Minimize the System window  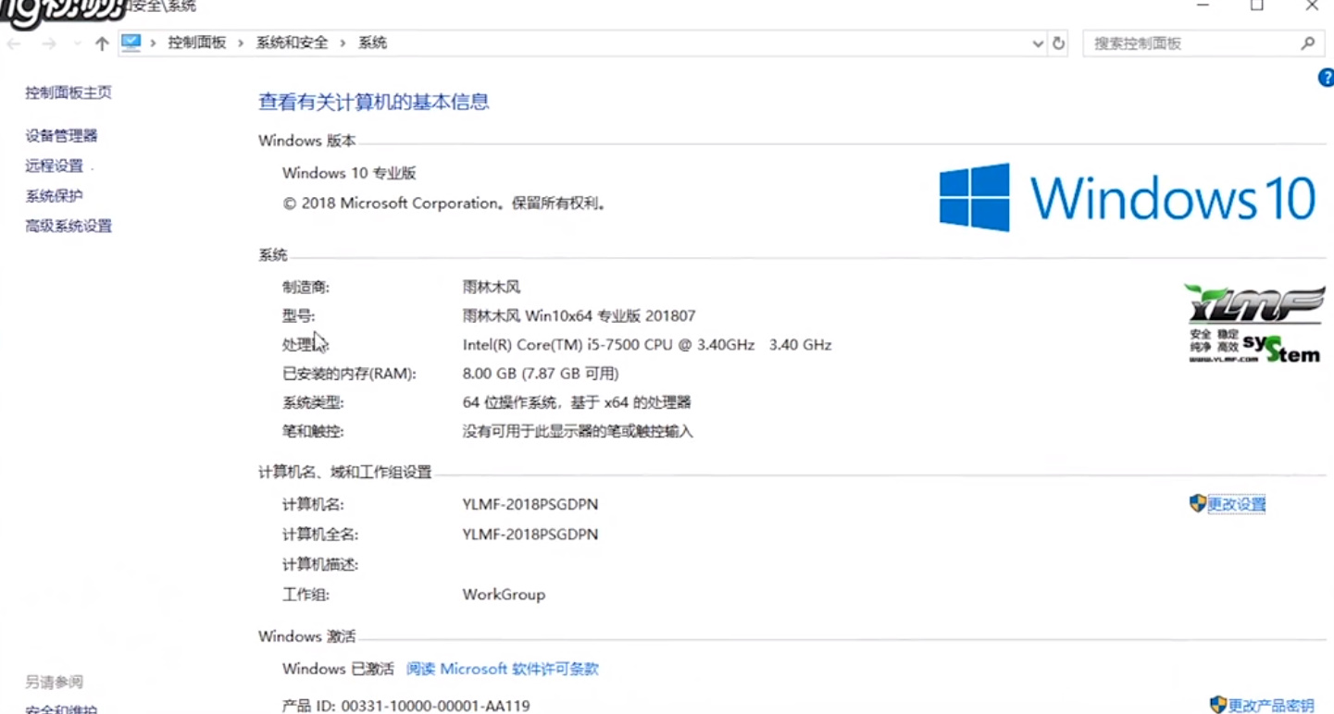pos(1203,6)
